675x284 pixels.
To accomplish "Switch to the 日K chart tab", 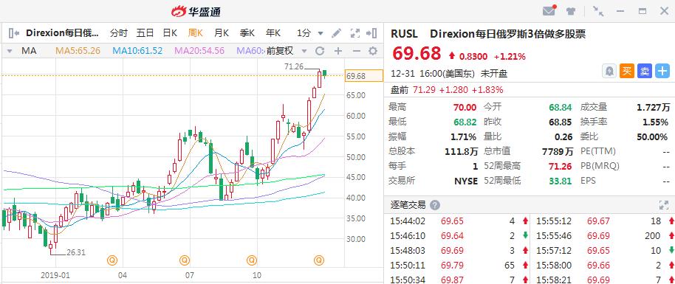I will pos(170,33).
